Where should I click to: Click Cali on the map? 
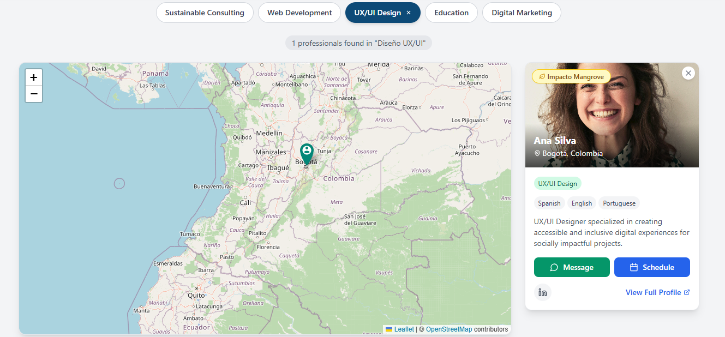(x=245, y=202)
